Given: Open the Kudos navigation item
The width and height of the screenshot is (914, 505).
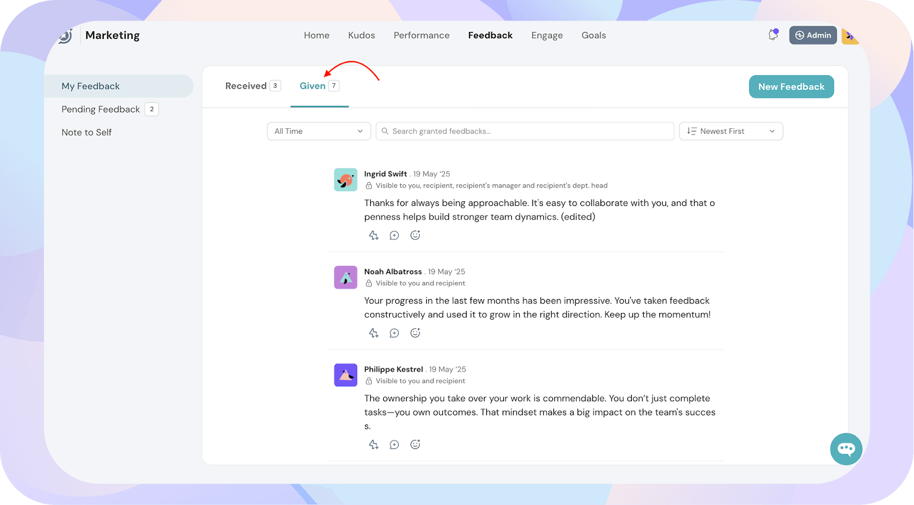Looking at the screenshot, I should click(362, 35).
